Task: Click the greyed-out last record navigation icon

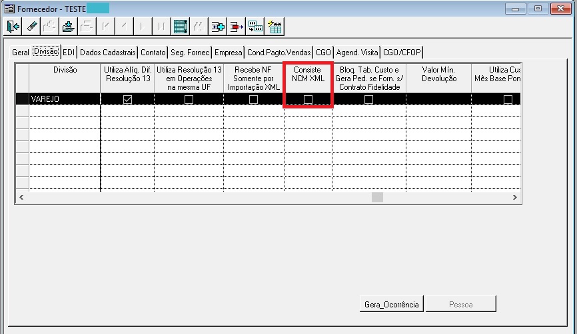Action: [161, 27]
